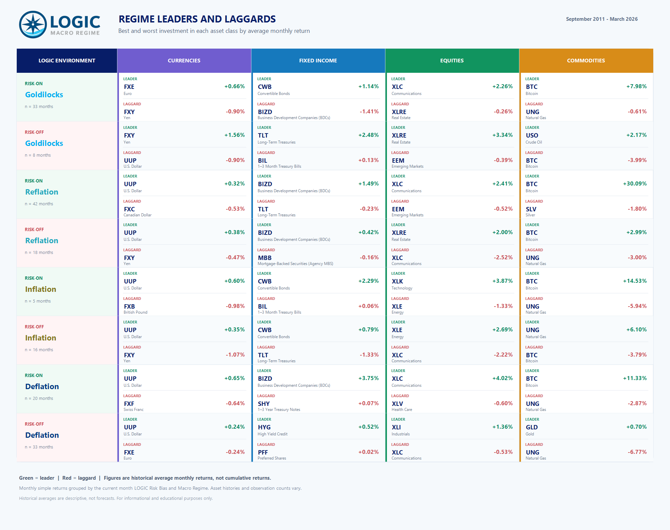Click the Risk-Off Deflation regime label
Image resolution: width=670 pixels, height=530 pixels.
click(42, 435)
